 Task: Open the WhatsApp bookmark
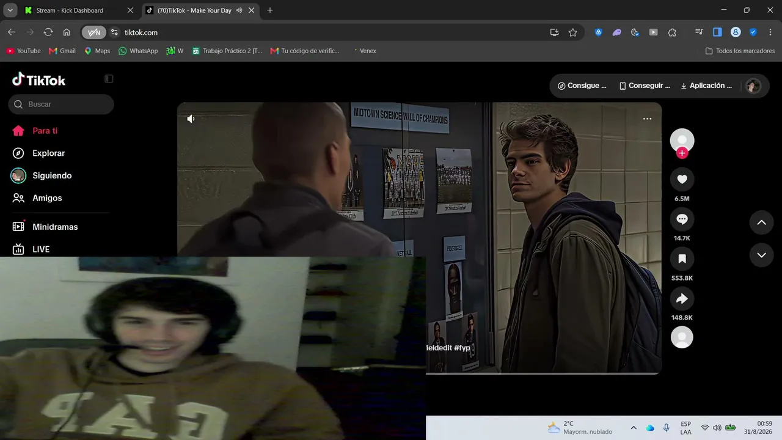(138, 51)
